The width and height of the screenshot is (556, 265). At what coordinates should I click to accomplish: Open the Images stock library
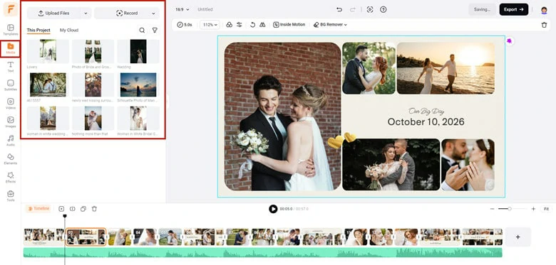[10, 122]
